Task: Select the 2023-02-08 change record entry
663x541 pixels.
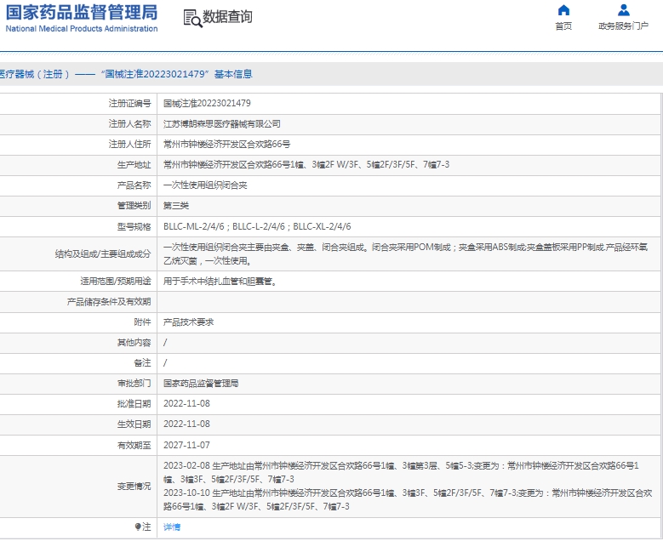Action: (x=401, y=473)
